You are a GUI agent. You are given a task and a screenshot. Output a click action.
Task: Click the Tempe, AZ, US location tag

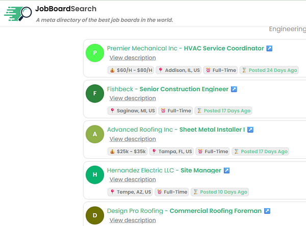130,192
